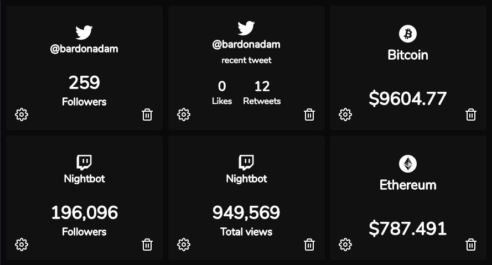Open settings for the Ethereum widget
The height and width of the screenshot is (265, 492).
tap(345, 245)
